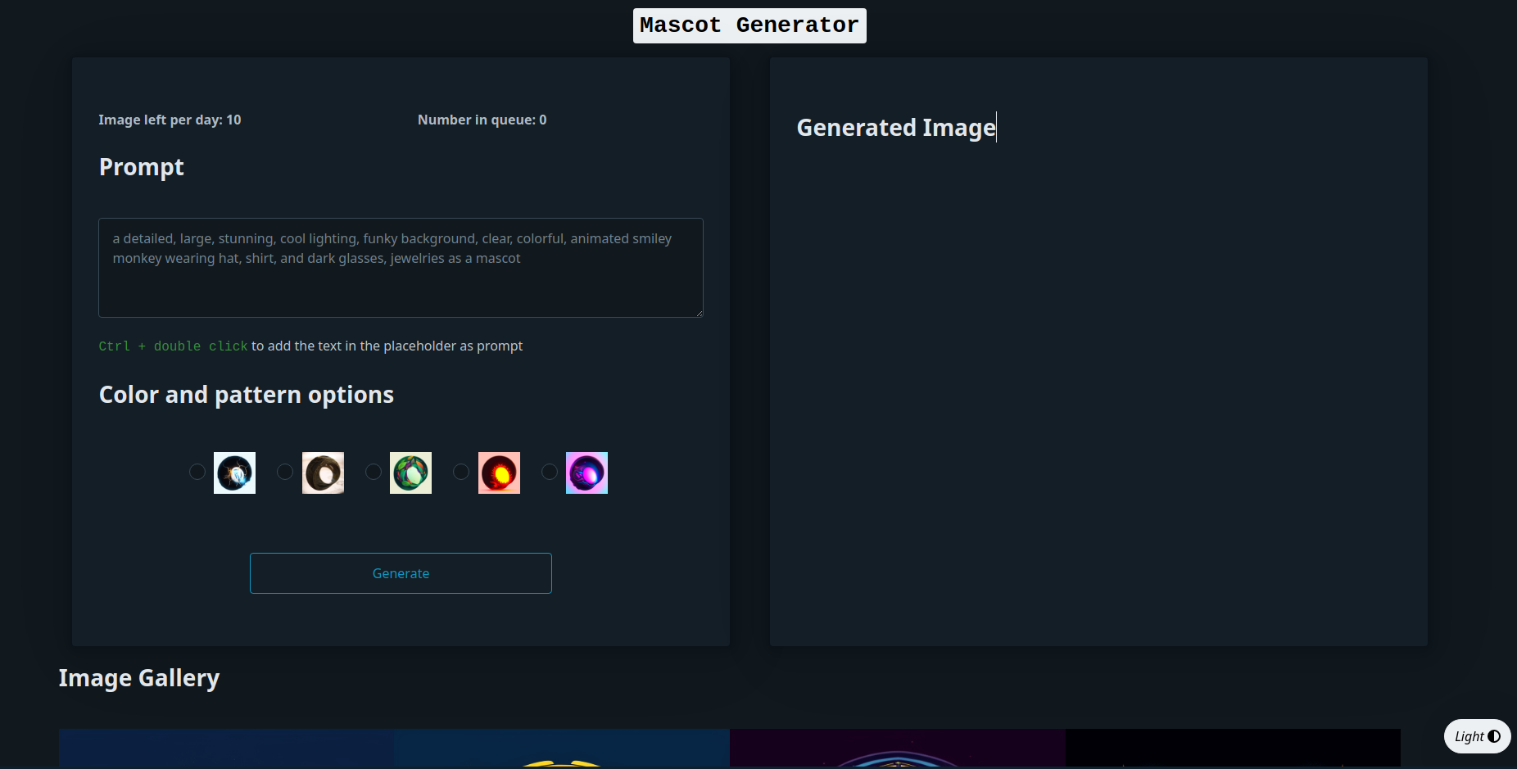Image resolution: width=1517 pixels, height=769 pixels.
Task: Select the red-yellow orb pattern radio button
Action: [461, 472]
